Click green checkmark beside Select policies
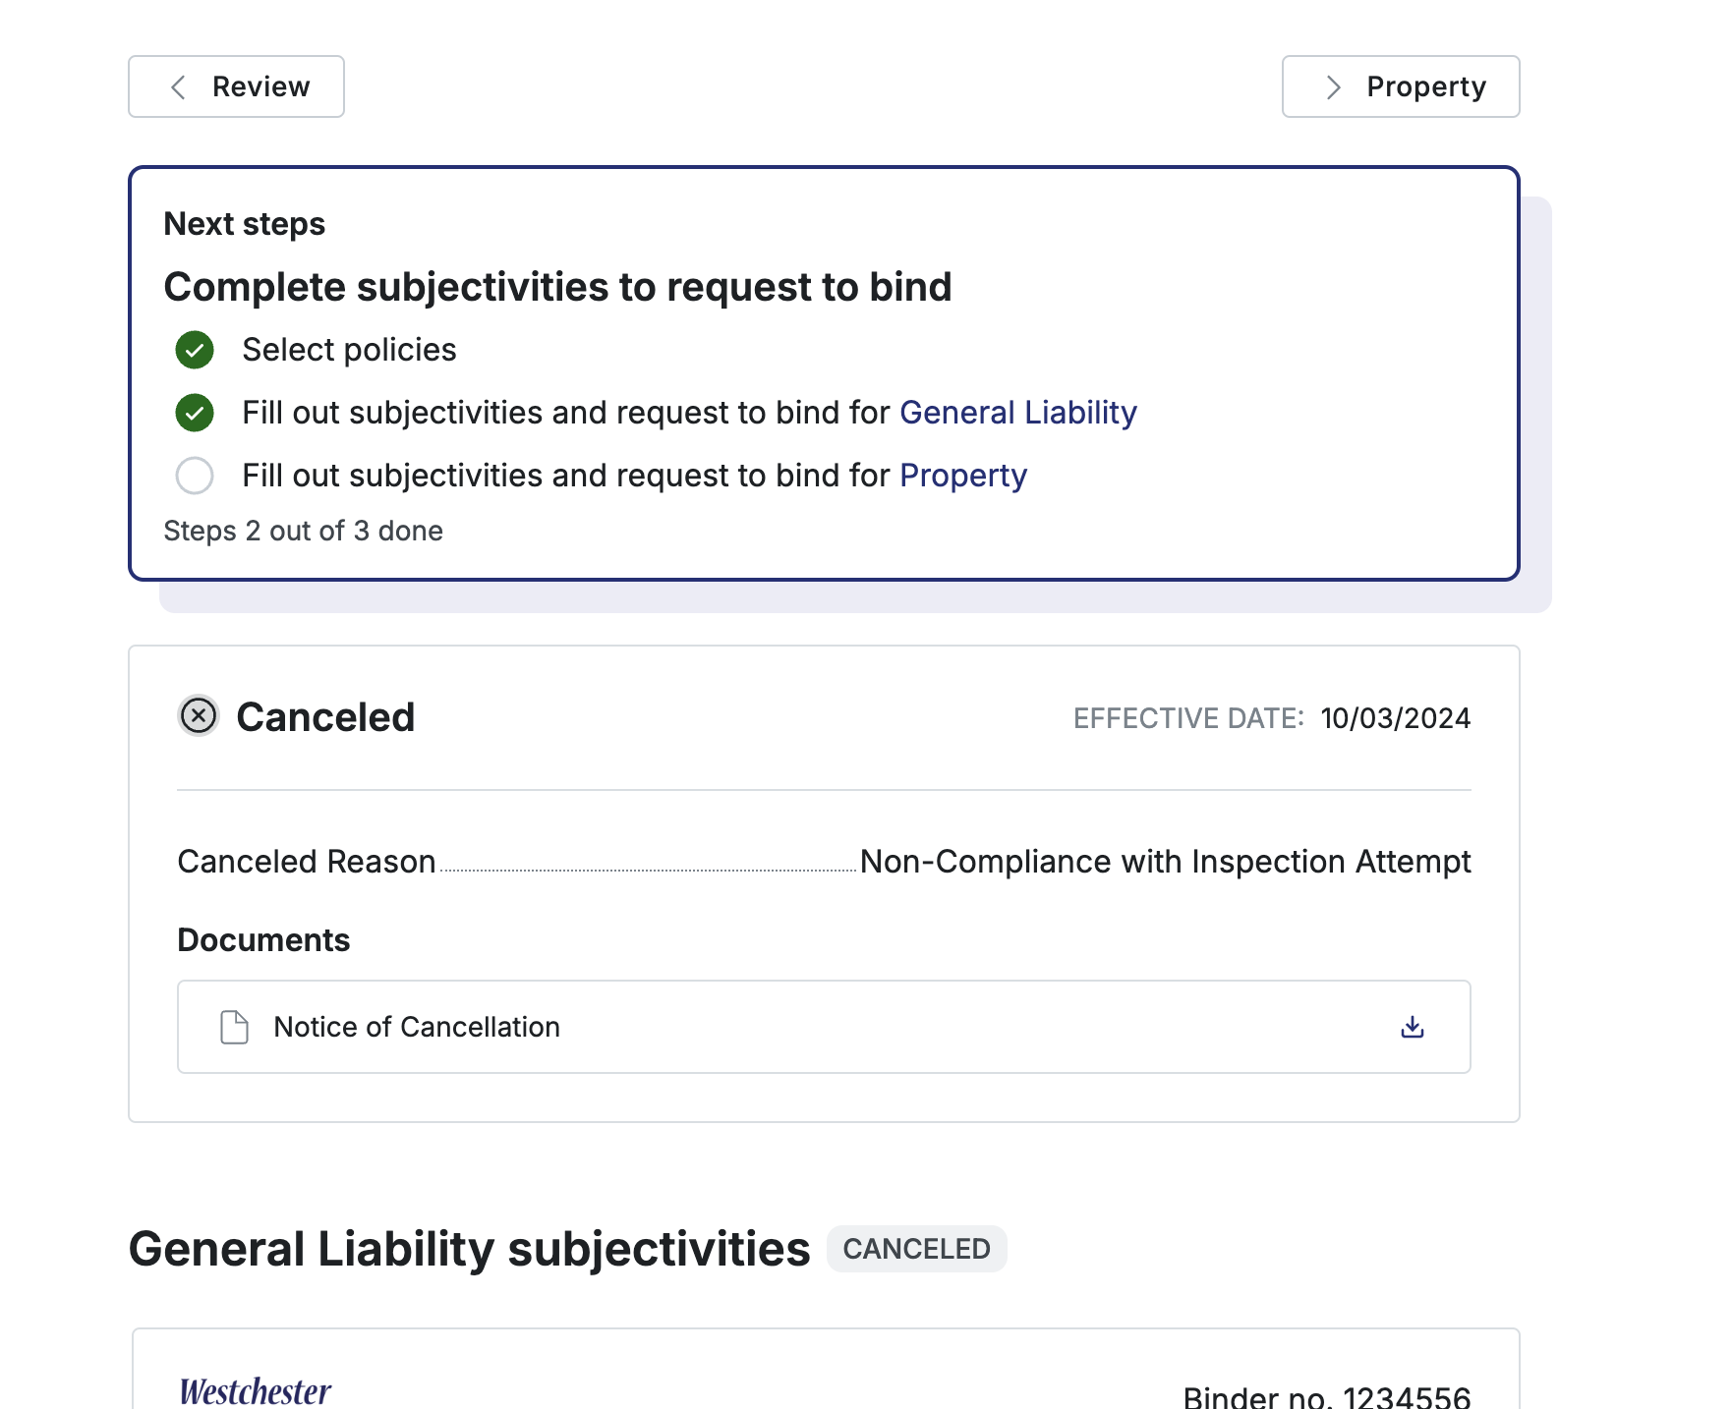 [195, 350]
